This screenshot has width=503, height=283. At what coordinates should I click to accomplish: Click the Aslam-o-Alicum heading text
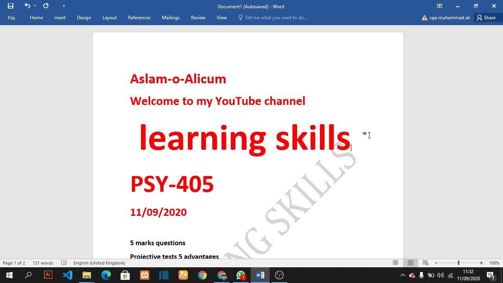tap(178, 79)
